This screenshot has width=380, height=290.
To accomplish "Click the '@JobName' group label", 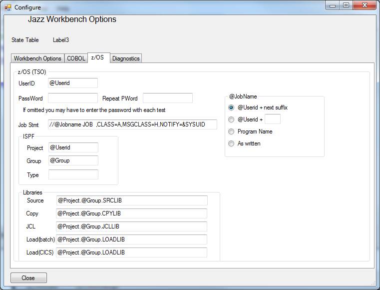I will tap(243, 96).
